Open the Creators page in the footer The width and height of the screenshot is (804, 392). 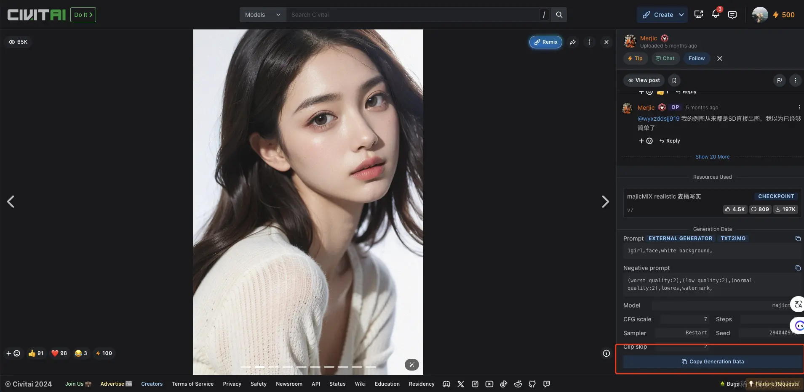(x=152, y=384)
